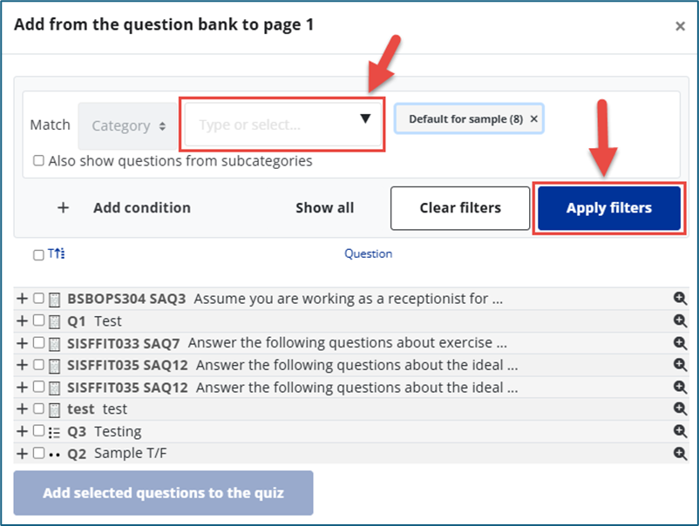Check the select-all questions checkbox in header
The height and width of the screenshot is (526, 699).
pos(38,255)
